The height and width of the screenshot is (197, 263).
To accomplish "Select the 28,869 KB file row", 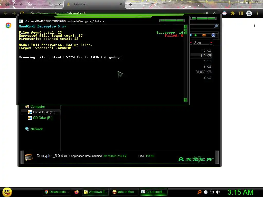I will tap(203, 72).
